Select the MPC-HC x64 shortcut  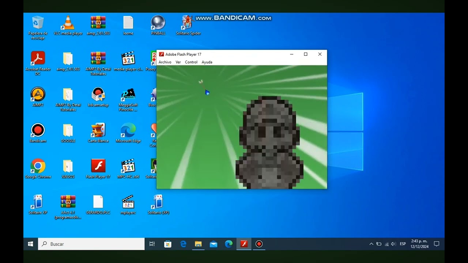pos(128,168)
